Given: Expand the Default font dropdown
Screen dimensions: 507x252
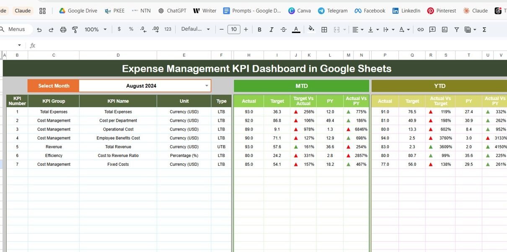Looking at the screenshot, I should click(x=196, y=29).
